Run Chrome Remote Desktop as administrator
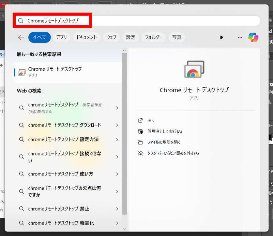This screenshot has height=236, width=273. tap(160, 131)
